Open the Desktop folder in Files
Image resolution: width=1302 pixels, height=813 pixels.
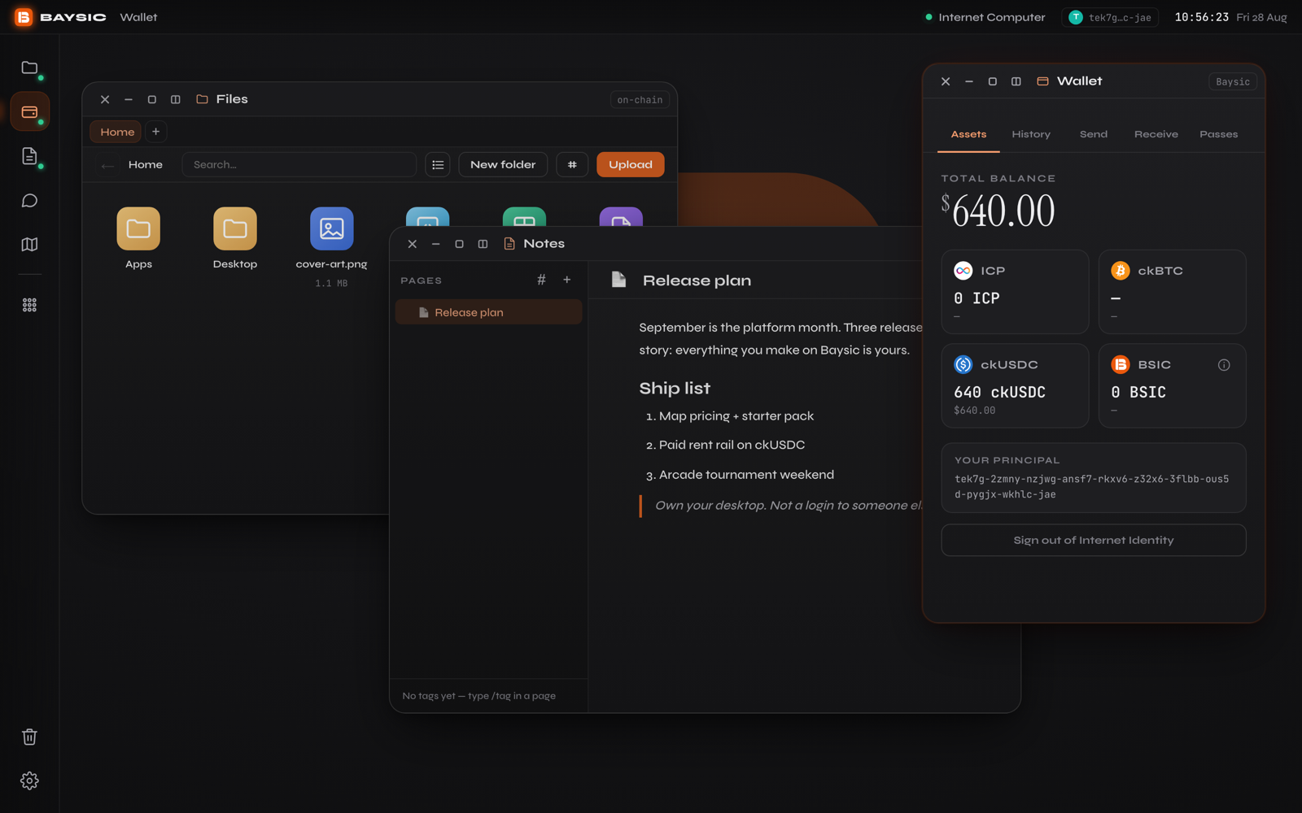[235, 239]
